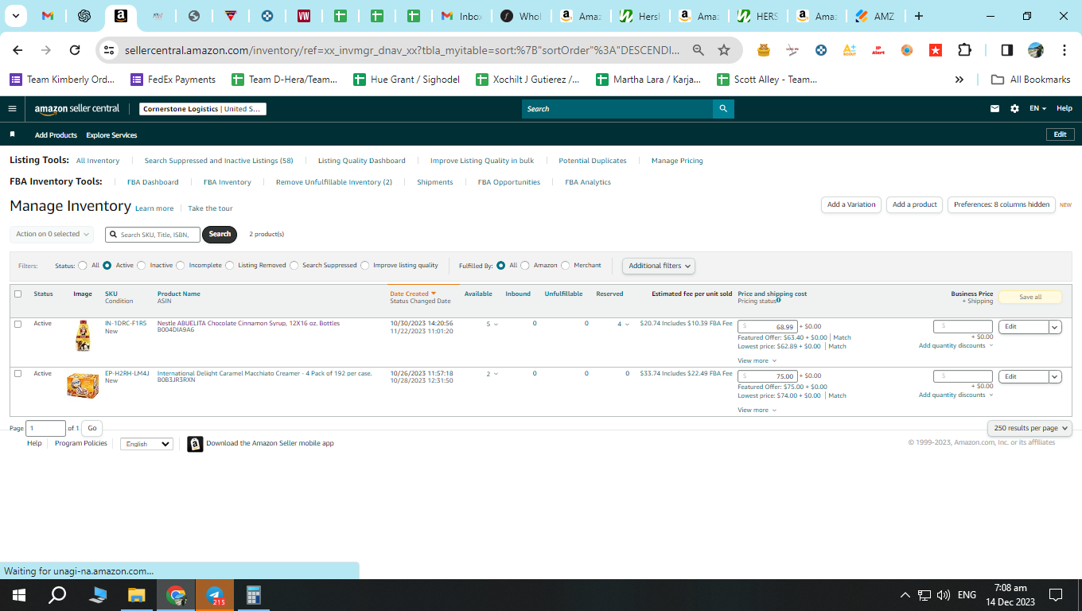Image resolution: width=1082 pixels, height=611 pixels.
Task: Open the Take the tour link
Action: [210, 208]
